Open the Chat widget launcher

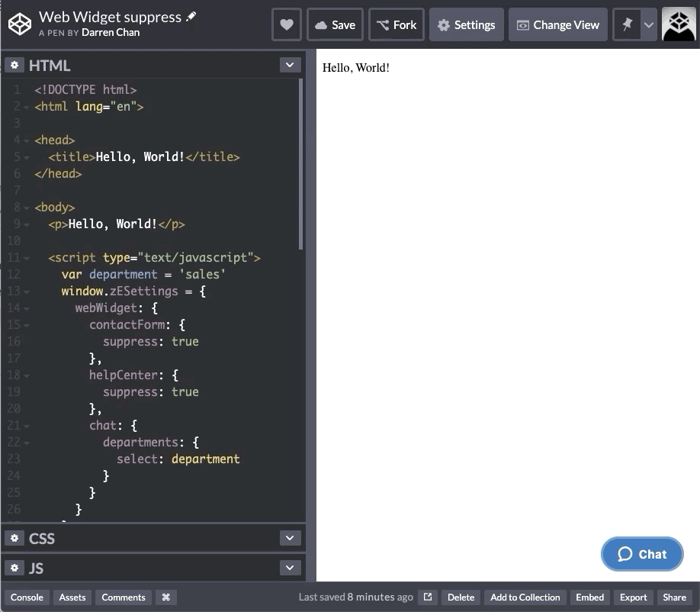pyautogui.click(x=642, y=554)
